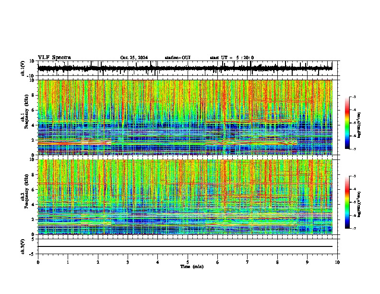Click the ch.2 colorbar unit label
This screenshot has height=294, width=380.
tap(359, 204)
